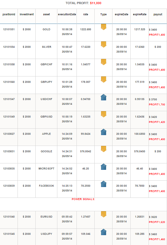Click the down arrow icon for SILVER

pyautogui.click(x=104, y=44)
